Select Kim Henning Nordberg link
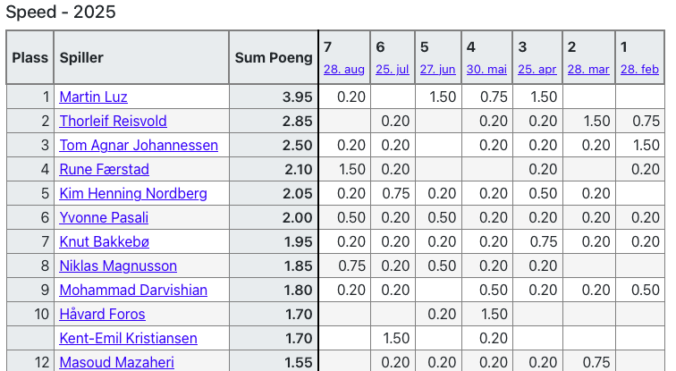The height and width of the screenshot is (371, 676). coord(133,194)
